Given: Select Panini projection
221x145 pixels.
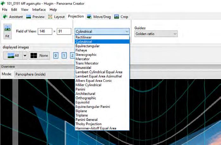Looking at the screenshot, I should click(x=102, y=89).
